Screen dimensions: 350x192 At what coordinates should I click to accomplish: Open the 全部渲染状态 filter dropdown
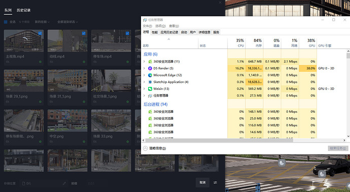(x=67, y=22)
